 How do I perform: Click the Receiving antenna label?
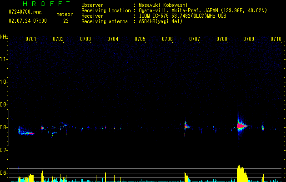pos(105,21)
